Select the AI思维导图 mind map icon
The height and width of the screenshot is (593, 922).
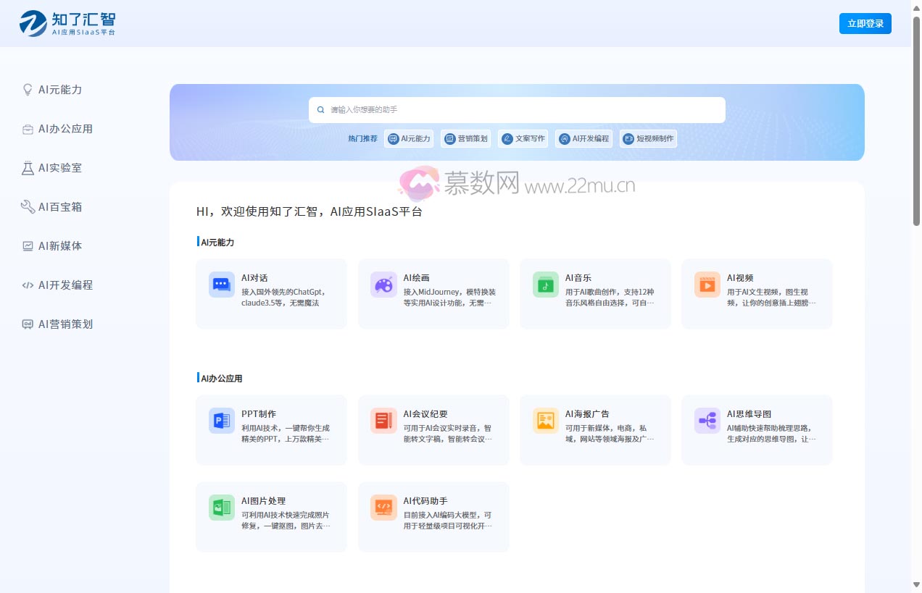707,421
